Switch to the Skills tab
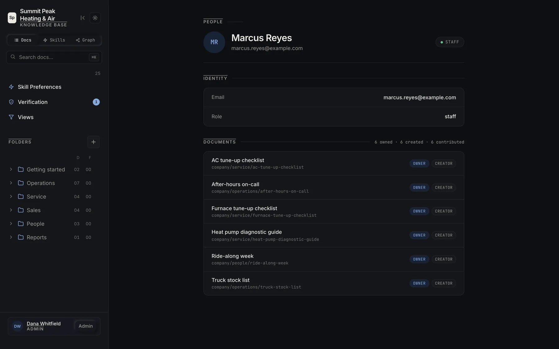 click(54, 40)
